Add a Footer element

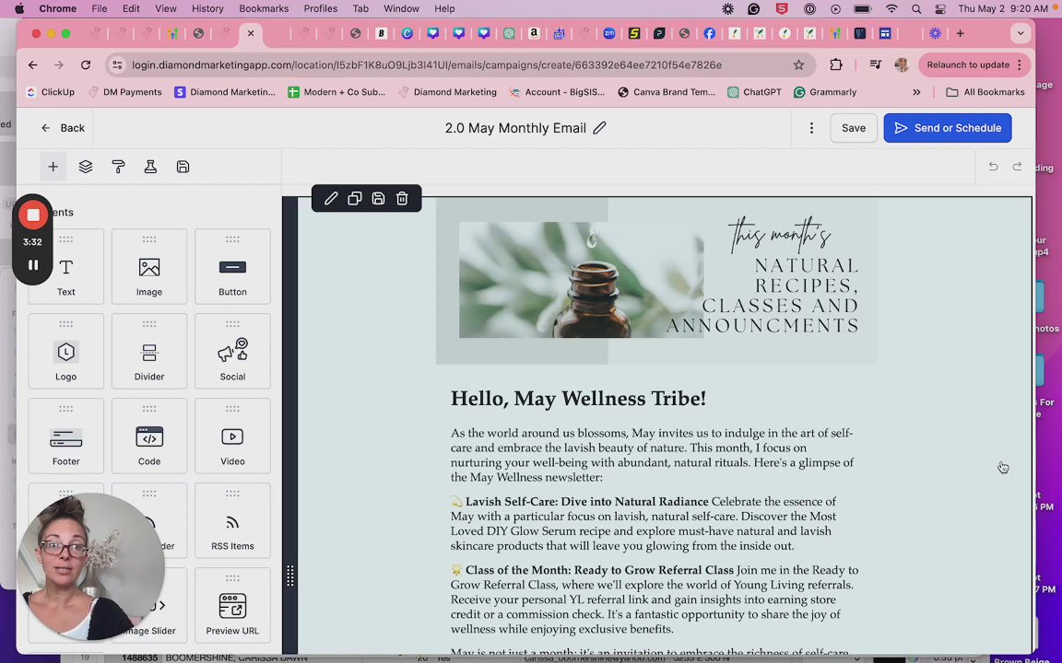(x=65, y=436)
